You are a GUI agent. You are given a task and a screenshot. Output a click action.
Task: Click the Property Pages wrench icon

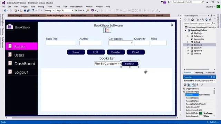[x=202, y=85]
